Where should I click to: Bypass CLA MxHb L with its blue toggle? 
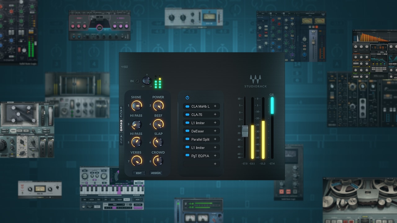click(187, 106)
